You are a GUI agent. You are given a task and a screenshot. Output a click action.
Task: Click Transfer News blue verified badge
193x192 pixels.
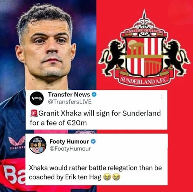[x=94, y=95]
